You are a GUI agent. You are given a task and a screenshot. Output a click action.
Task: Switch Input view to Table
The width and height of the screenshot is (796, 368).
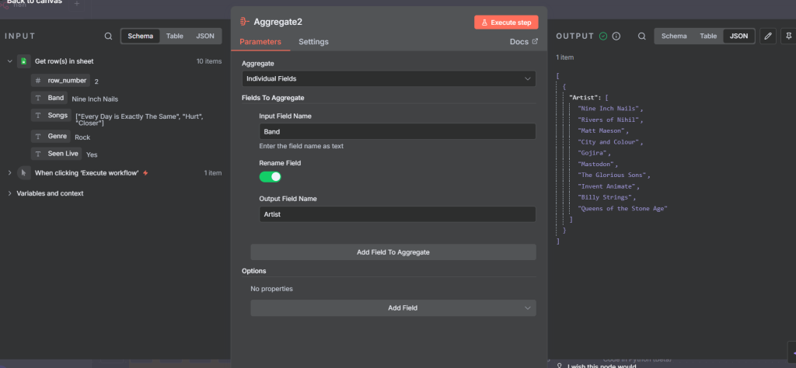(175, 36)
